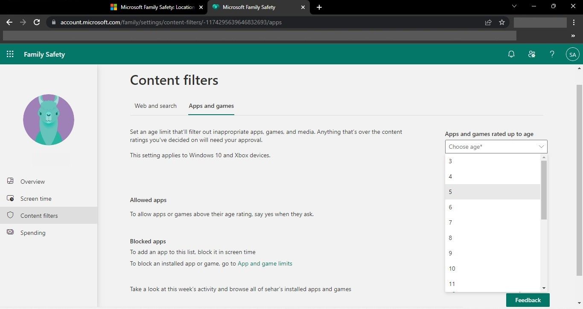The width and height of the screenshot is (583, 309).
Task: Click the age list scroll down arrow
Action: click(544, 288)
